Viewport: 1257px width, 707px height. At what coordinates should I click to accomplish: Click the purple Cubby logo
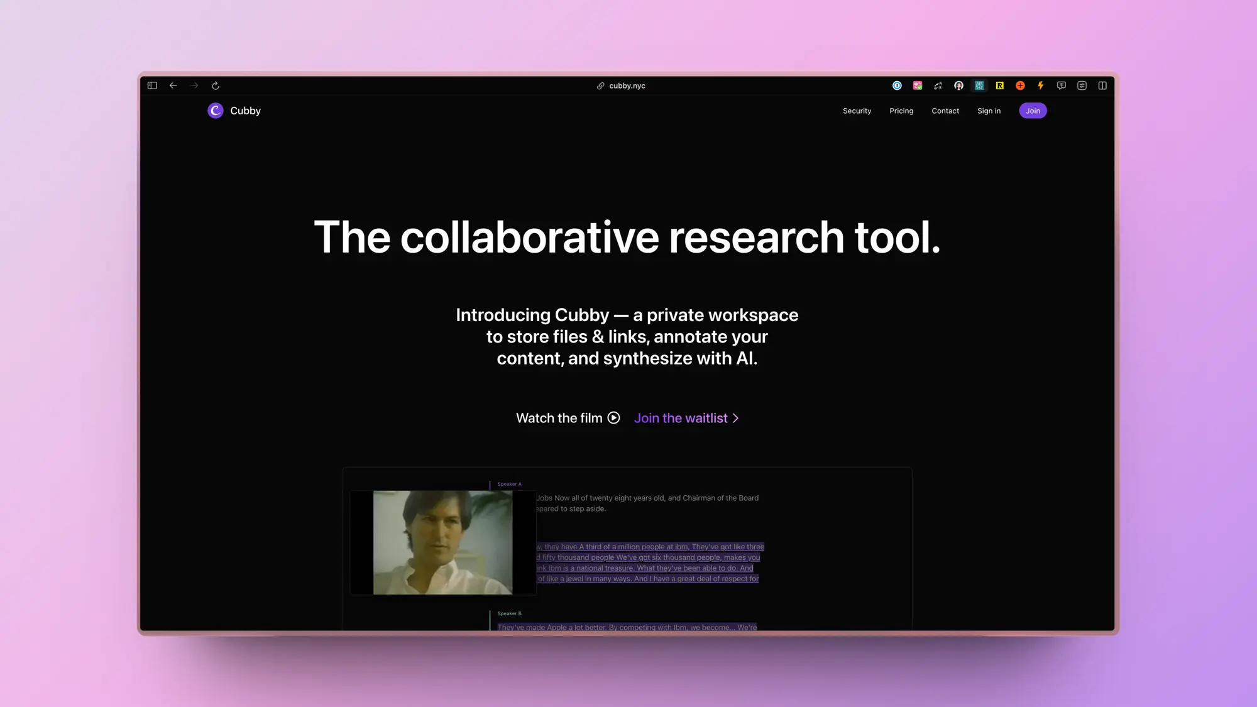pos(216,111)
